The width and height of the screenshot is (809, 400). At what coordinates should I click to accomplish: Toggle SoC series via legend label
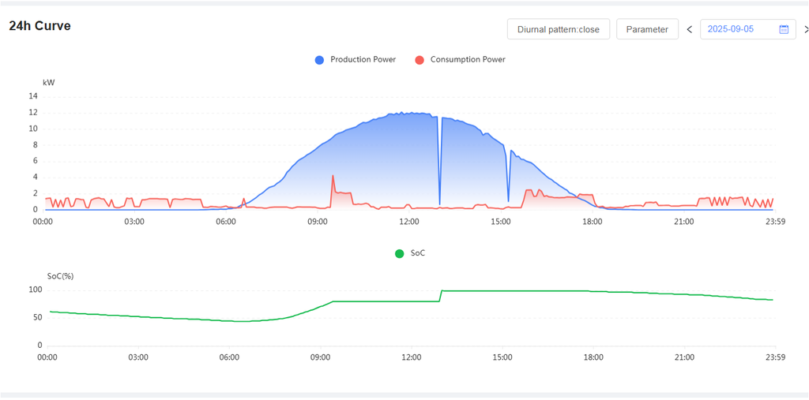point(418,253)
